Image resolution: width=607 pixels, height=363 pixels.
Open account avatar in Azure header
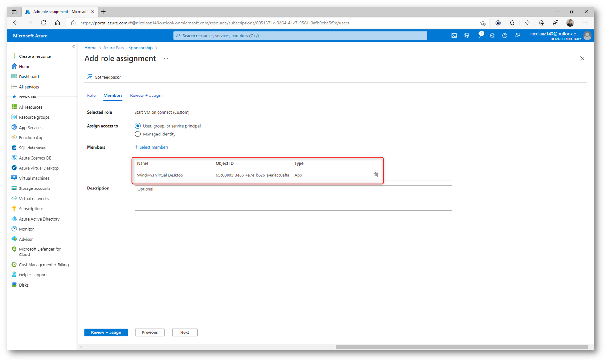click(x=587, y=36)
